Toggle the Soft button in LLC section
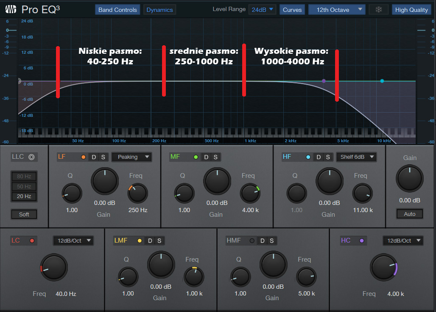 tap(24, 214)
